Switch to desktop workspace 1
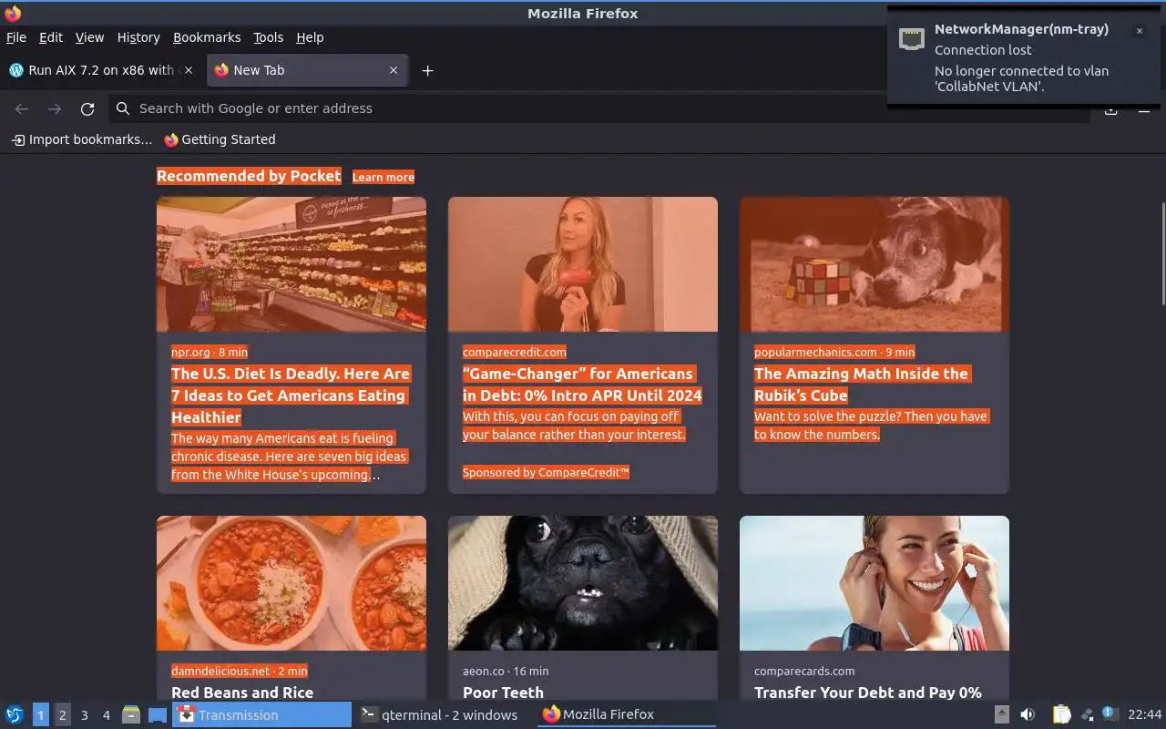 coord(41,714)
